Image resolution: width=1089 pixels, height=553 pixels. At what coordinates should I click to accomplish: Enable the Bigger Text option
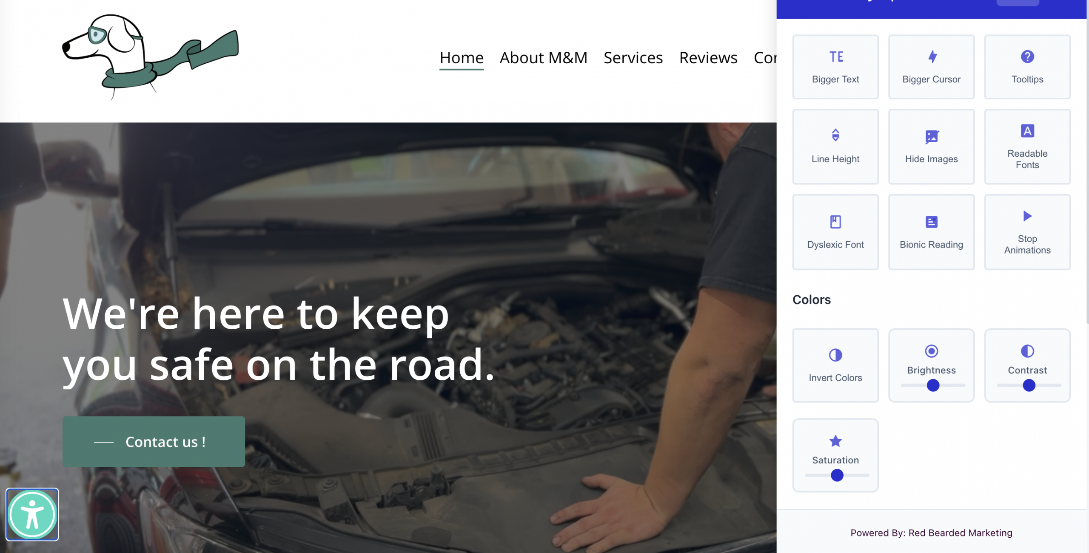click(835, 67)
